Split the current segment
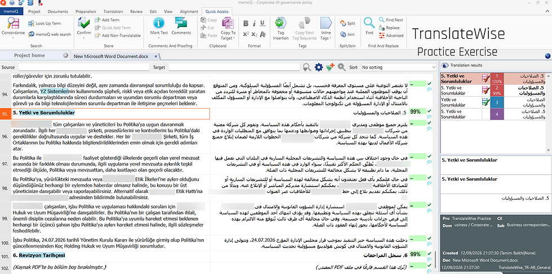 347,24
